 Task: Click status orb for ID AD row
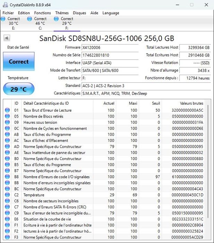click(7, 146)
